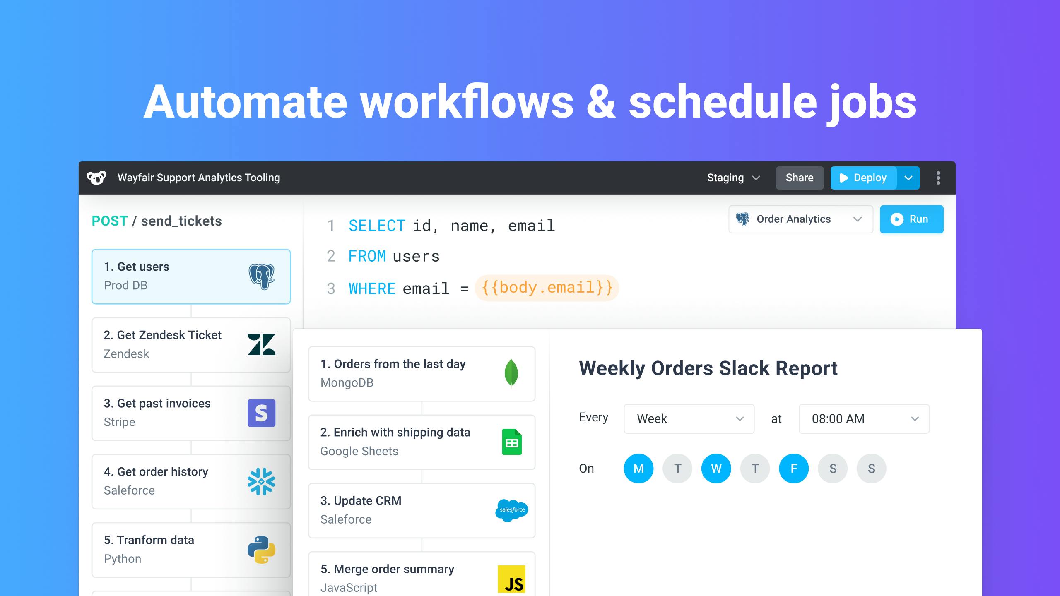This screenshot has width=1060, height=596.
Task: Click the {{body.email}} template variable
Action: [x=547, y=288]
